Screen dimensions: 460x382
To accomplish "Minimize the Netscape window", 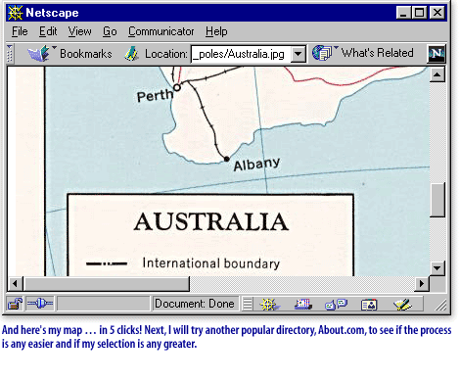I will pos(404,13).
